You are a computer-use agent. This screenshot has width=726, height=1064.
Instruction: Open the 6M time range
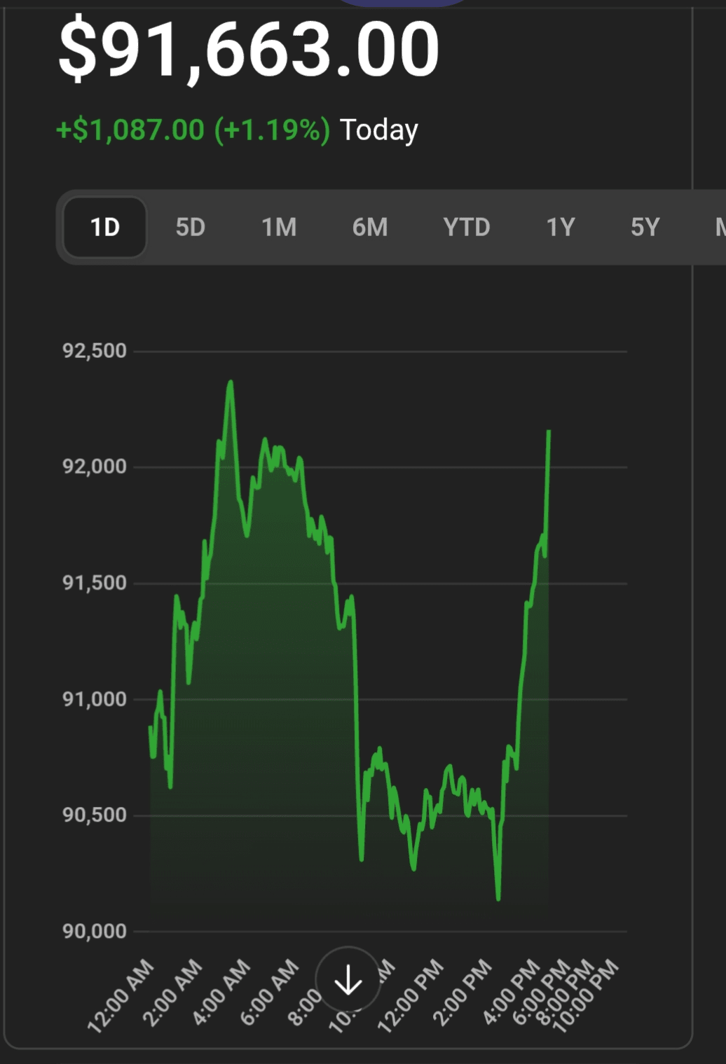[370, 227]
